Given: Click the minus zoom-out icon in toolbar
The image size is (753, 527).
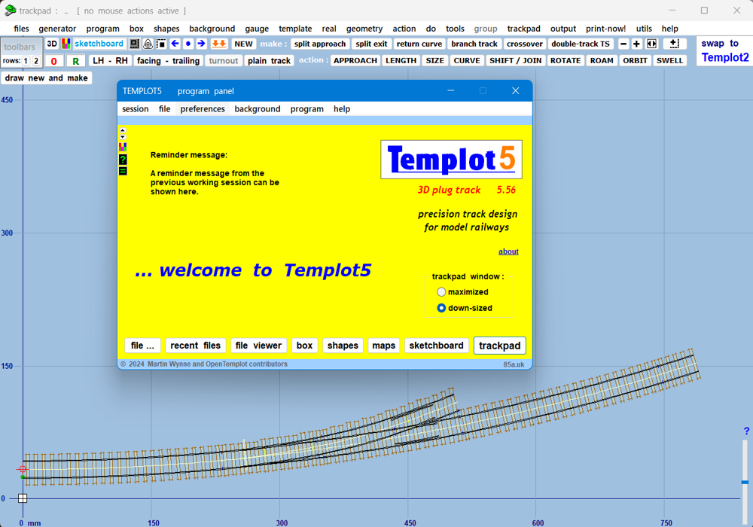Looking at the screenshot, I should click(623, 44).
